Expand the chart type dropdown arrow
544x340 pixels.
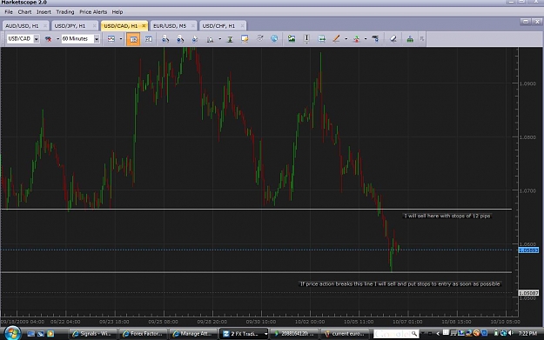pyautogui.click(x=121, y=39)
